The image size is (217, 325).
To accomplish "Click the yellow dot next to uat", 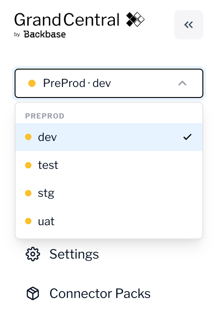I will (x=28, y=221).
